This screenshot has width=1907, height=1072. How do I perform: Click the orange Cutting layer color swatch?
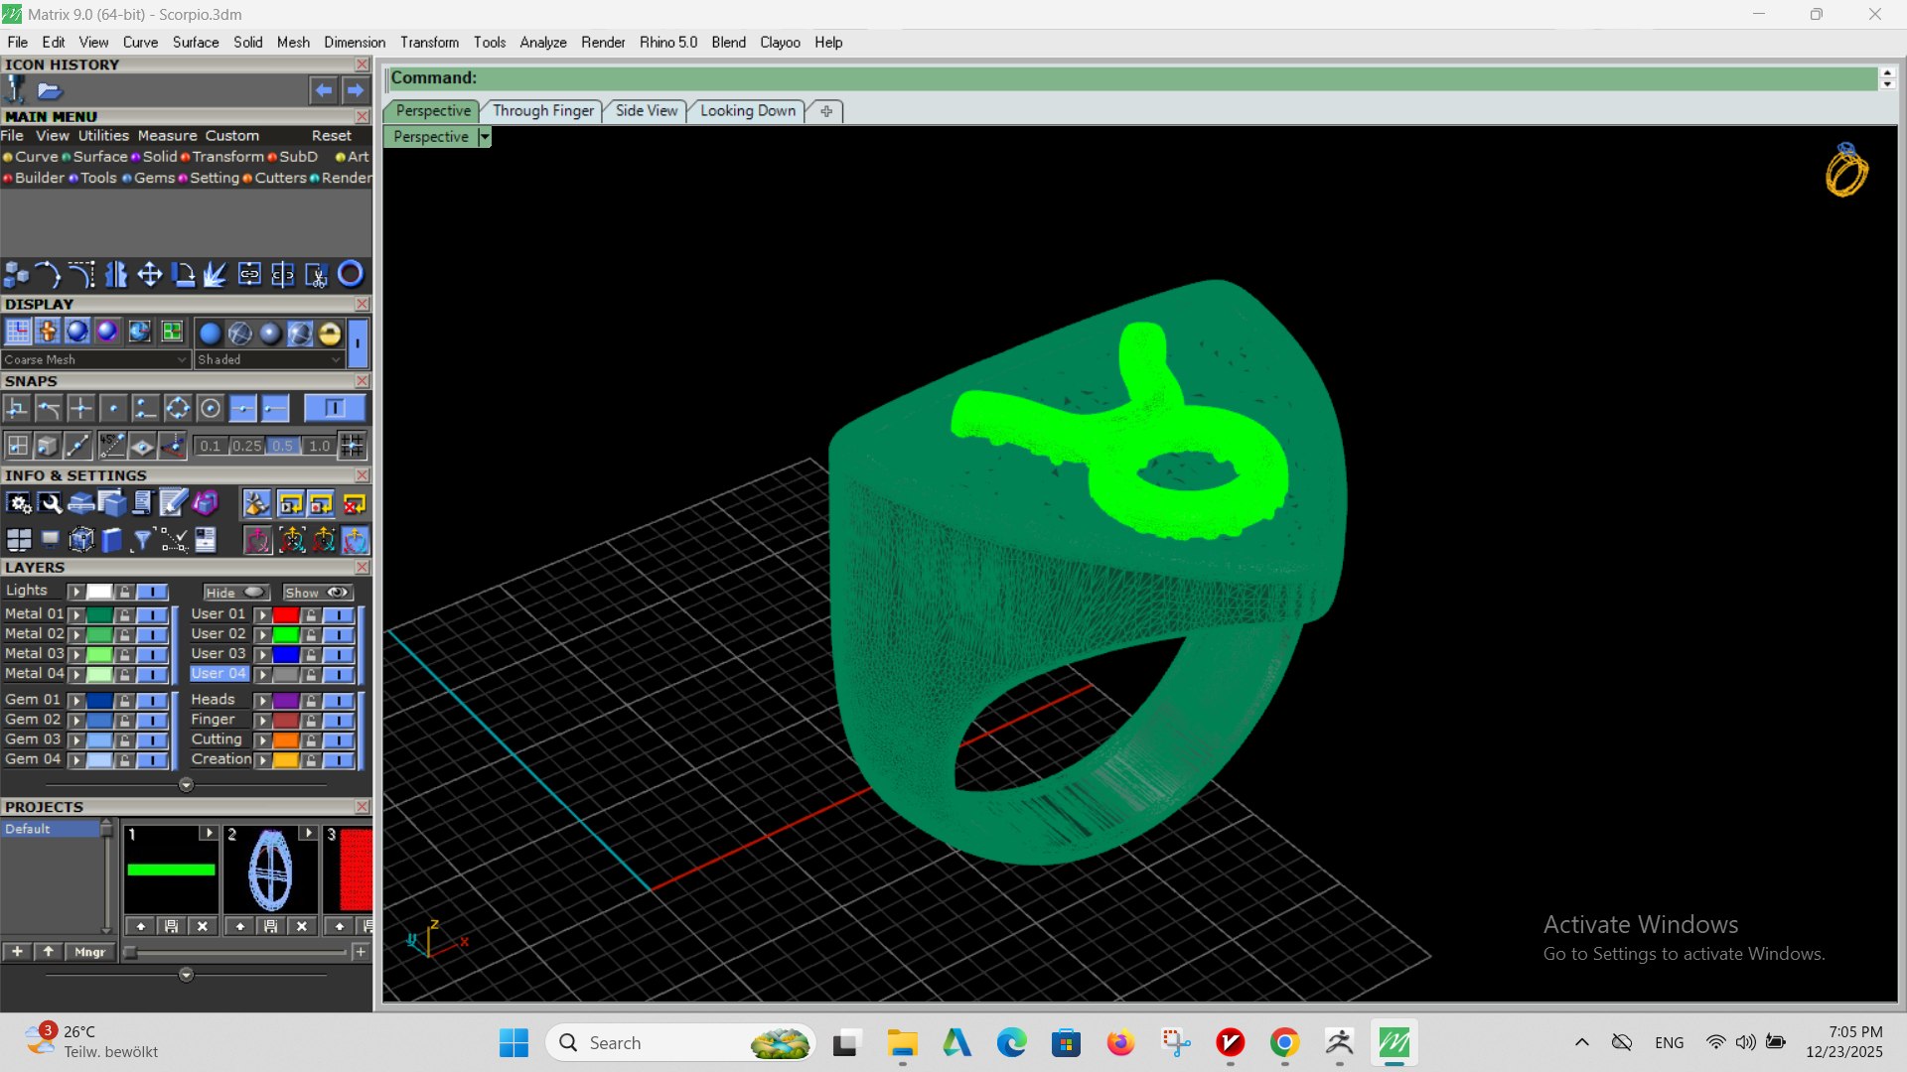pyautogui.click(x=286, y=740)
